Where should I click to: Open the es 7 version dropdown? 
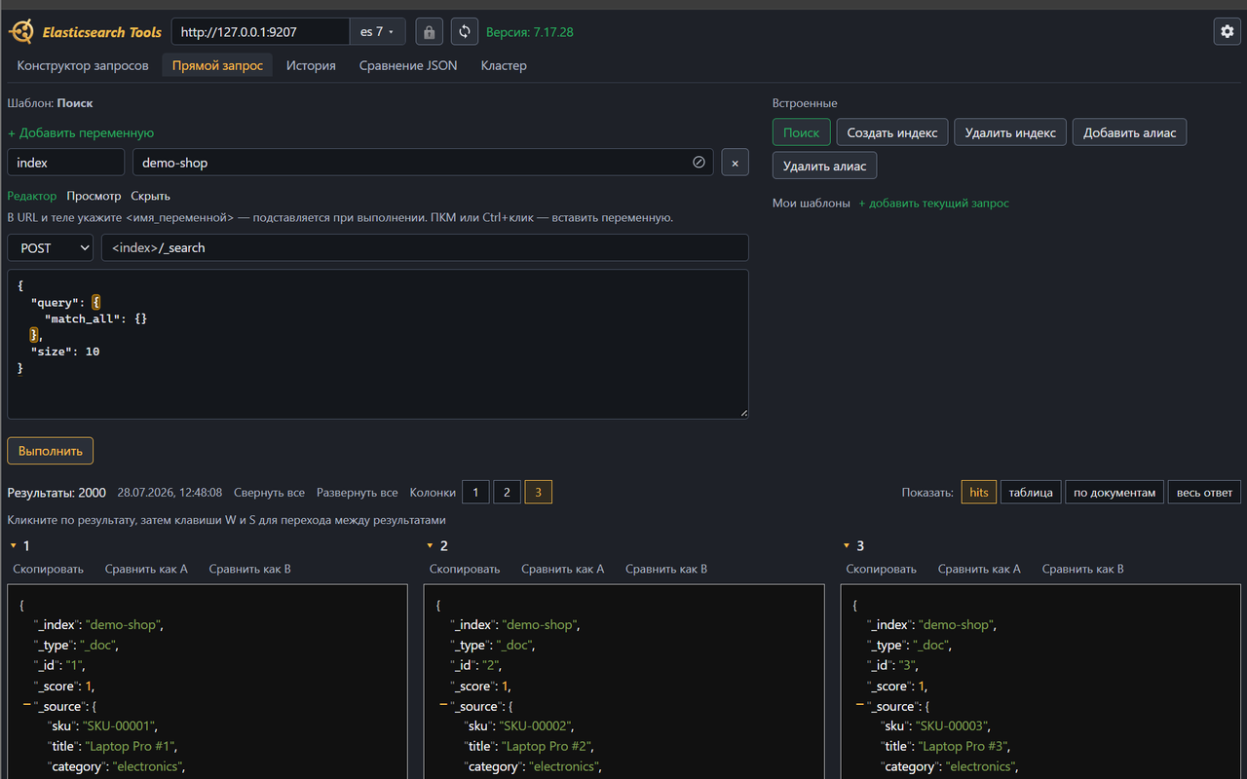pos(377,32)
